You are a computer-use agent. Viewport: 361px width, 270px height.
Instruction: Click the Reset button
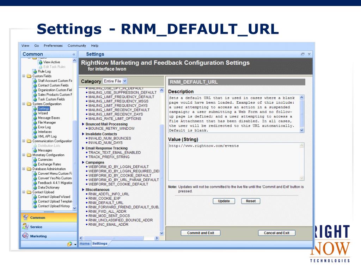(251, 201)
